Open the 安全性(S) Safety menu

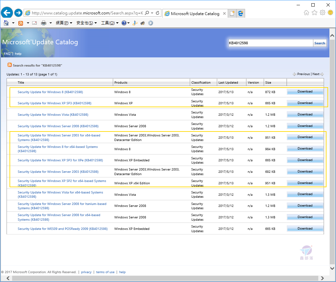[x=87, y=23]
